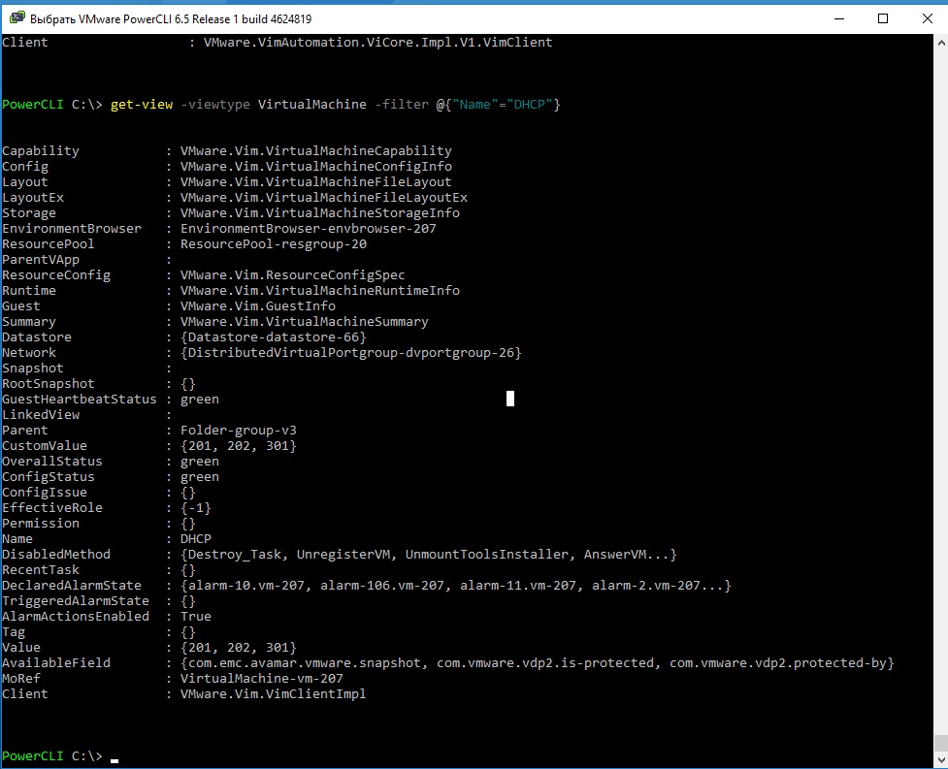The height and width of the screenshot is (769, 948).
Task: Click 'VMware.Vim.ResourceConfigSpec' value
Action: pyautogui.click(x=293, y=274)
